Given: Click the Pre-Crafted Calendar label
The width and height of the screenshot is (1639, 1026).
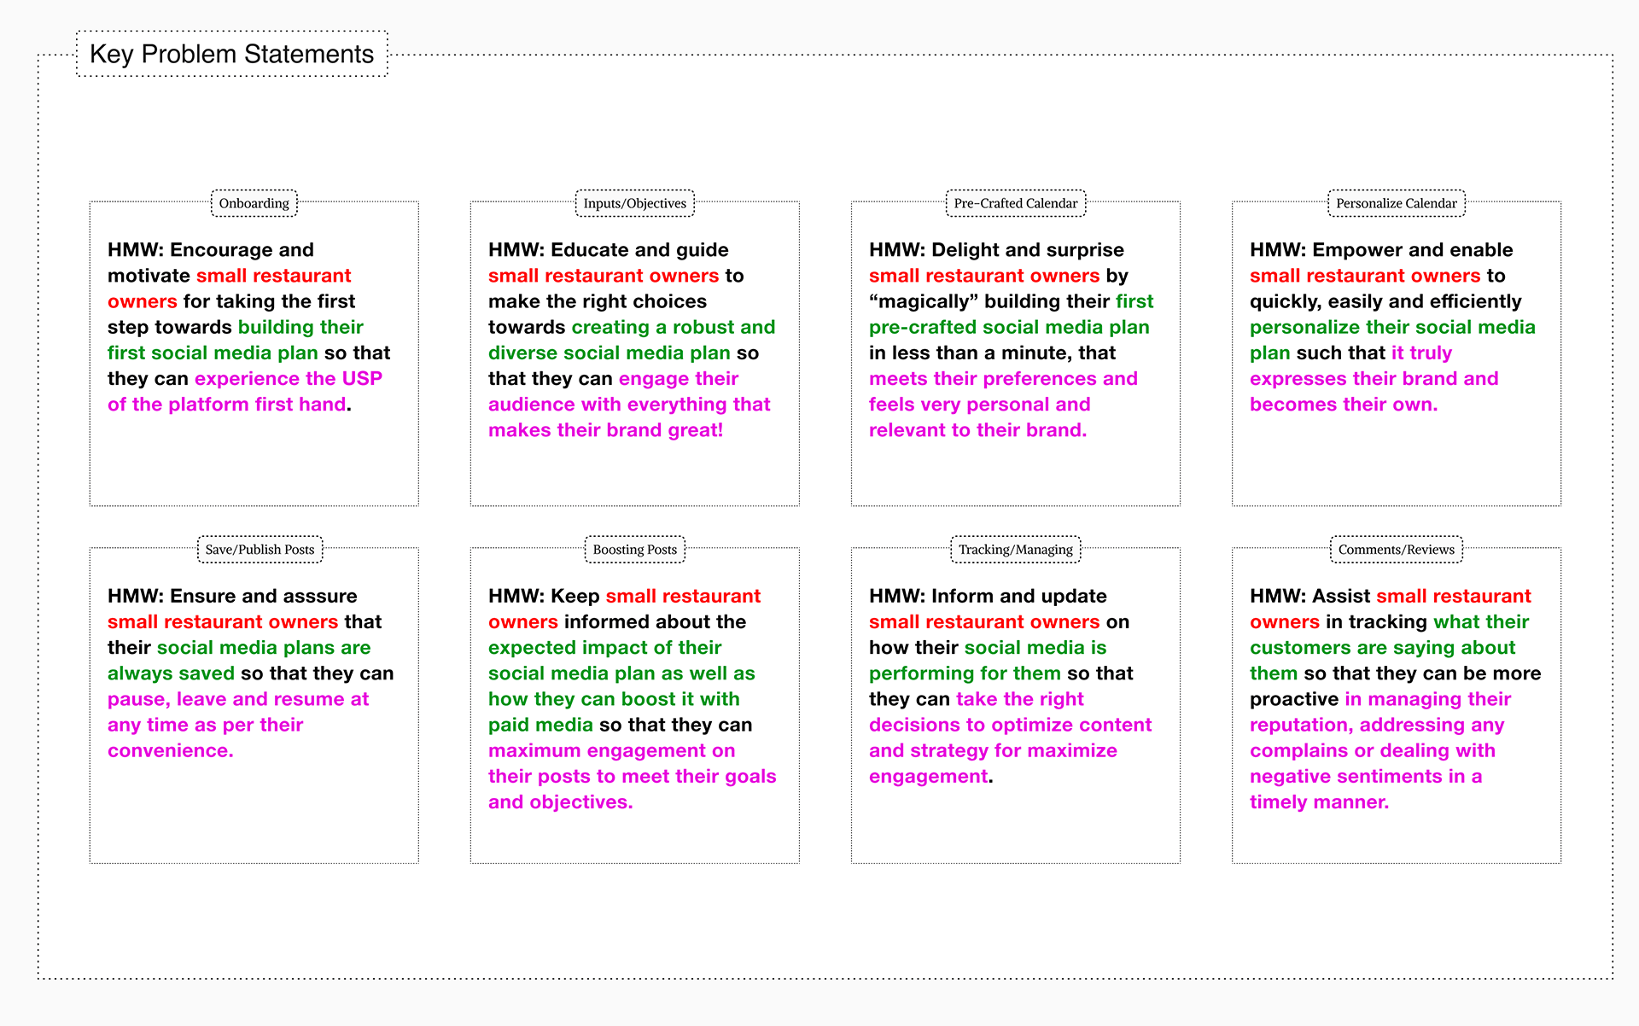Looking at the screenshot, I should (1015, 203).
